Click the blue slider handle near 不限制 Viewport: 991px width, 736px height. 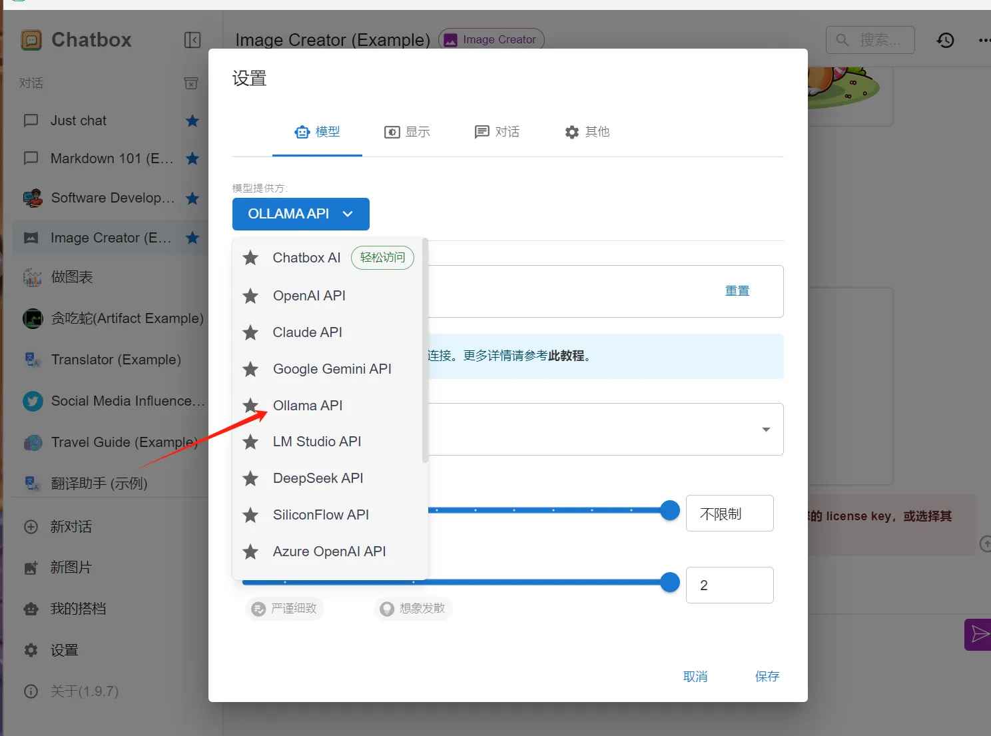pos(669,510)
